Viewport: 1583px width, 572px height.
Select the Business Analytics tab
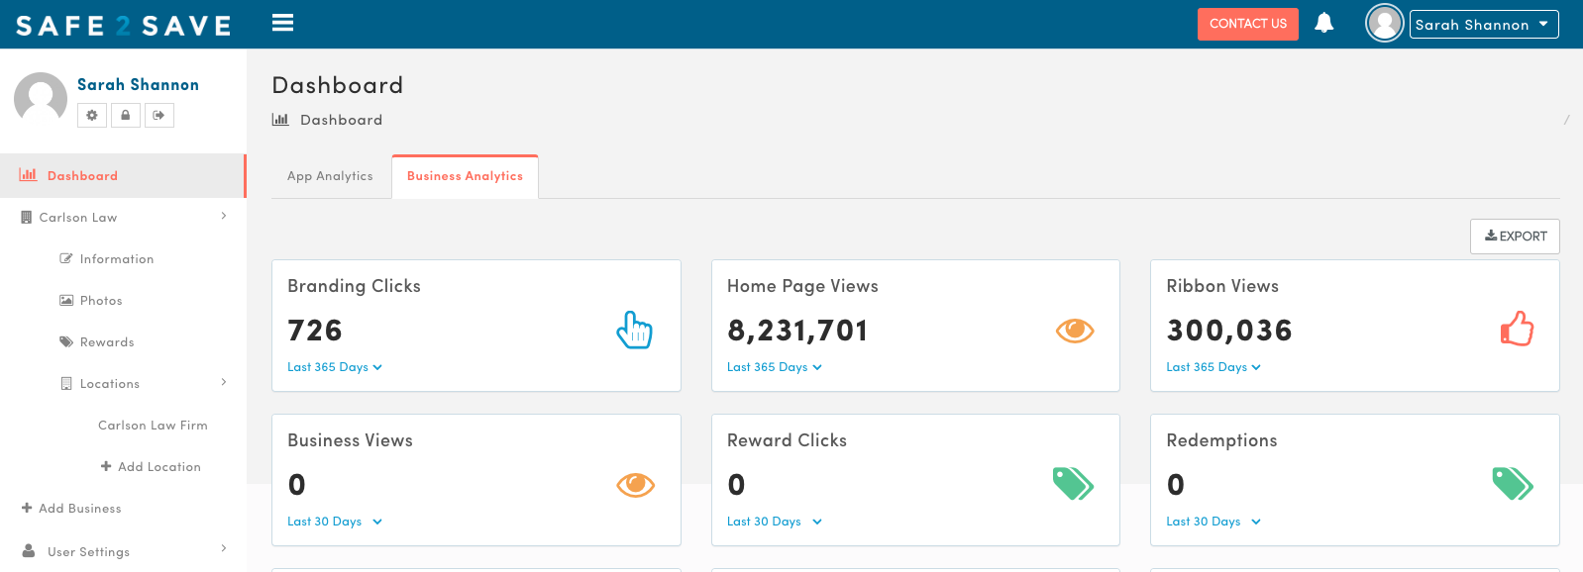click(x=465, y=176)
